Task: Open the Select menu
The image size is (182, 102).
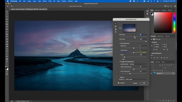Action: tap(45, 1)
